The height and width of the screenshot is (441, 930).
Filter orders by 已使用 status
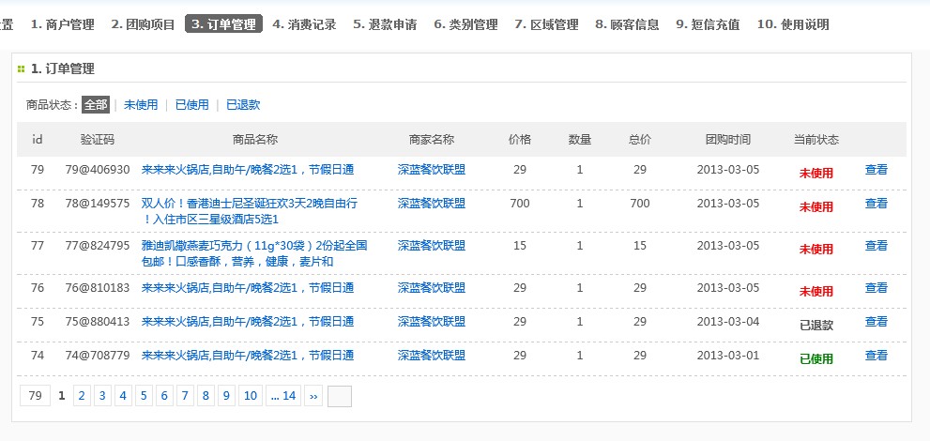click(x=192, y=105)
